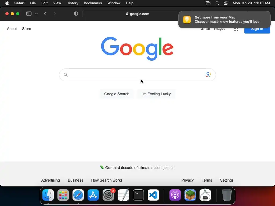Expand the tab group dropdown arrow
Image resolution: width=275 pixels, height=206 pixels.
click(x=36, y=14)
